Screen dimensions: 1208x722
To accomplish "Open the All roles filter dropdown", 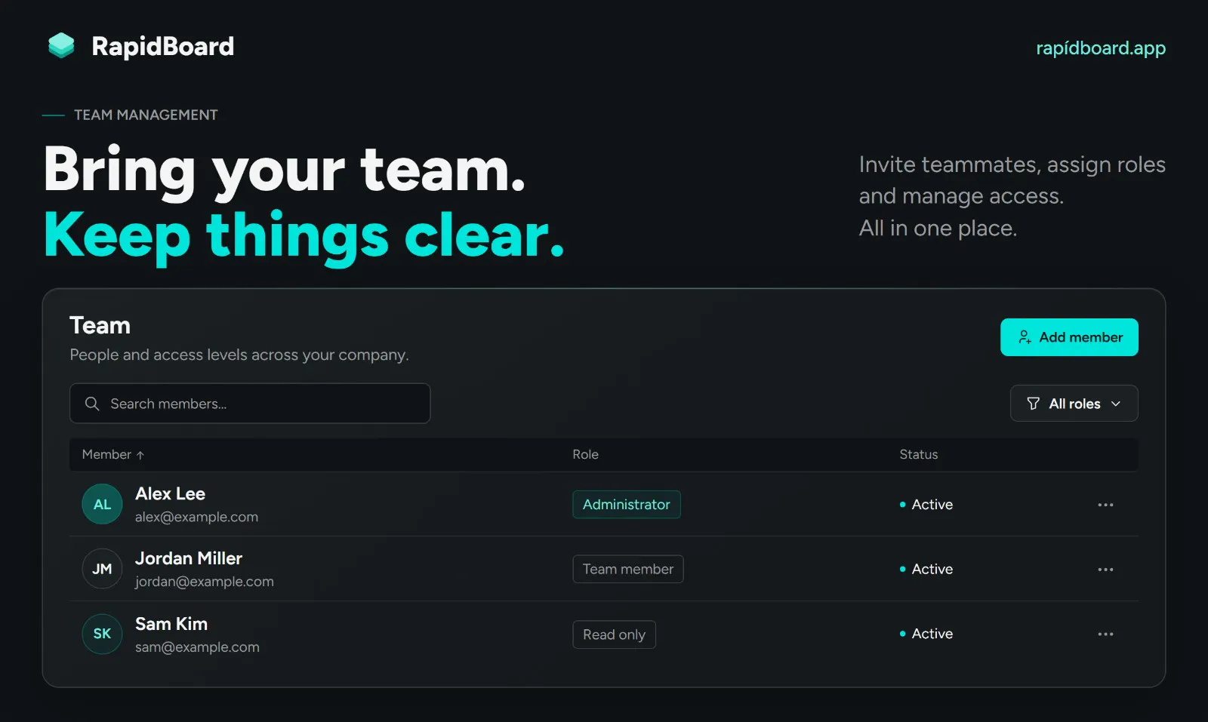I will 1074,404.
